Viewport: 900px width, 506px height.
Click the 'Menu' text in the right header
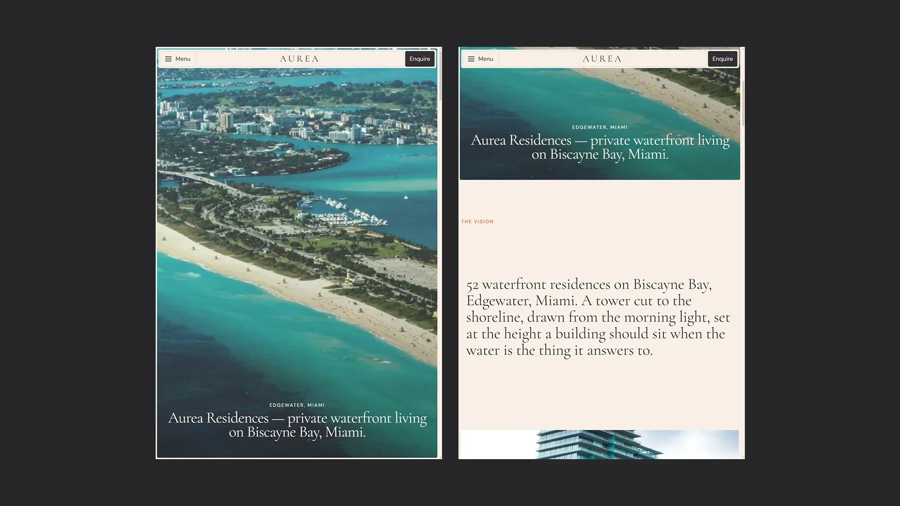[486, 59]
